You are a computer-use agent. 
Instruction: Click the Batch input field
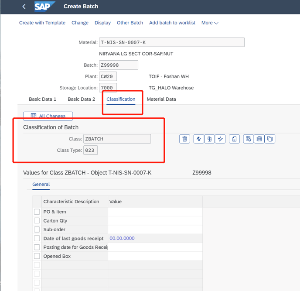coord(119,65)
